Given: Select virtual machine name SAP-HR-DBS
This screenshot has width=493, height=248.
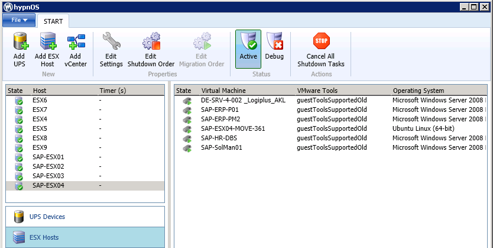Looking at the screenshot, I should [219, 138].
